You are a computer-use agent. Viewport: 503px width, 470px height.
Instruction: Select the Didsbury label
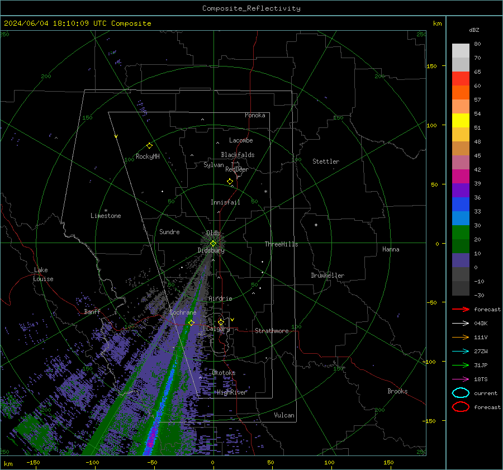coord(211,250)
